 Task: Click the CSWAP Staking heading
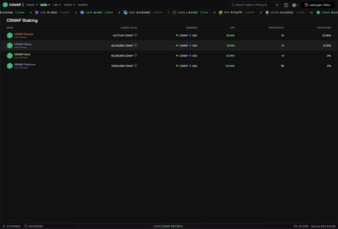(x=22, y=21)
